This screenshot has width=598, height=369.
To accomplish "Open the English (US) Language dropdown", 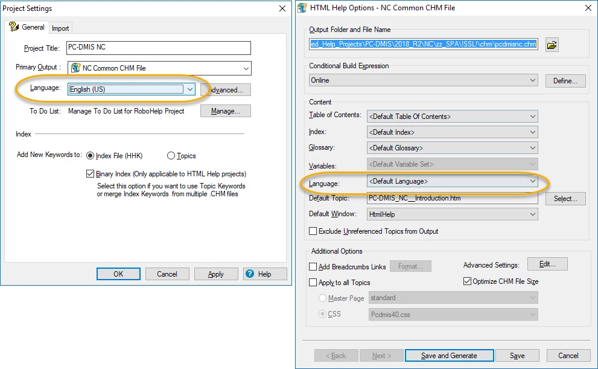I will (x=132, y=89).
